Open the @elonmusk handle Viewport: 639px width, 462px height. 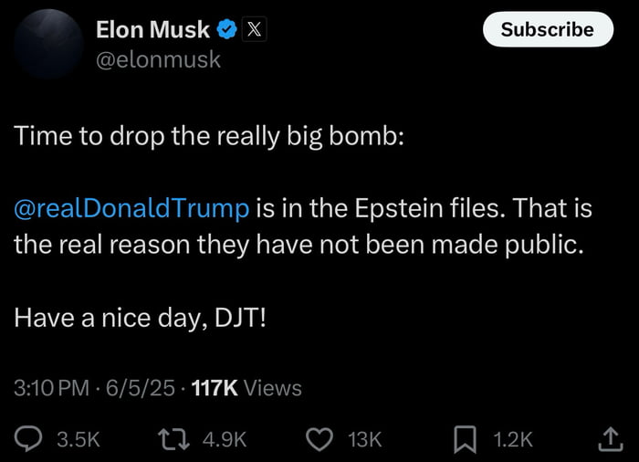point(158,60)
